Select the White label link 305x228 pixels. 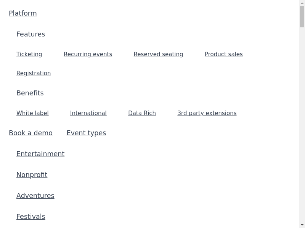point(32,113)
